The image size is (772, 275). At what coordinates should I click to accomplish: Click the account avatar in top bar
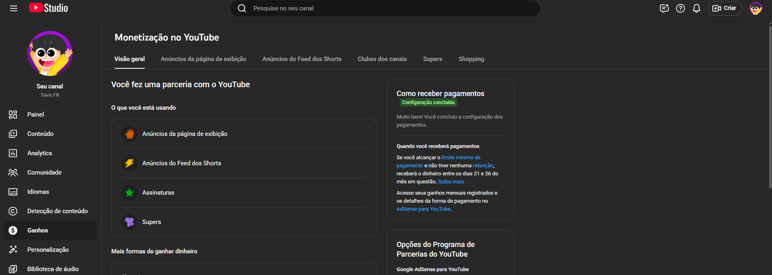755,8
